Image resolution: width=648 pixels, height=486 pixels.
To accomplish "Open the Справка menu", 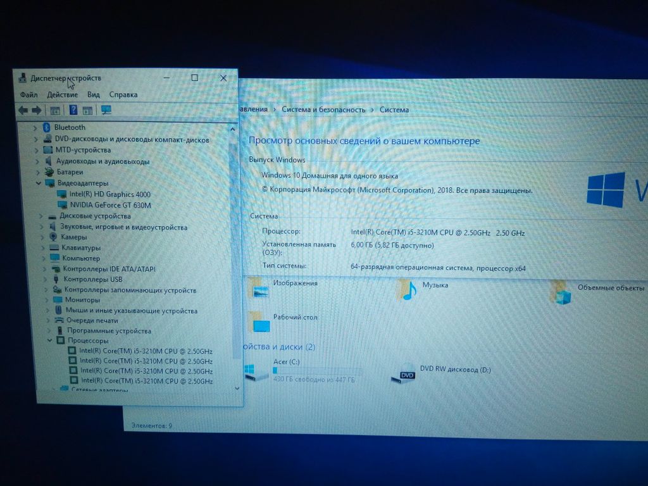I will [123, 95].
